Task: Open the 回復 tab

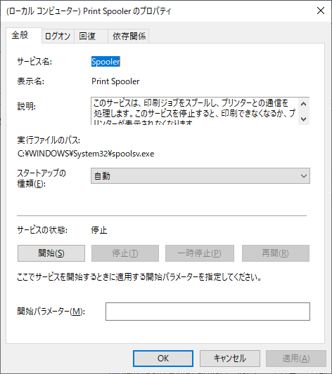Action: 91,36
